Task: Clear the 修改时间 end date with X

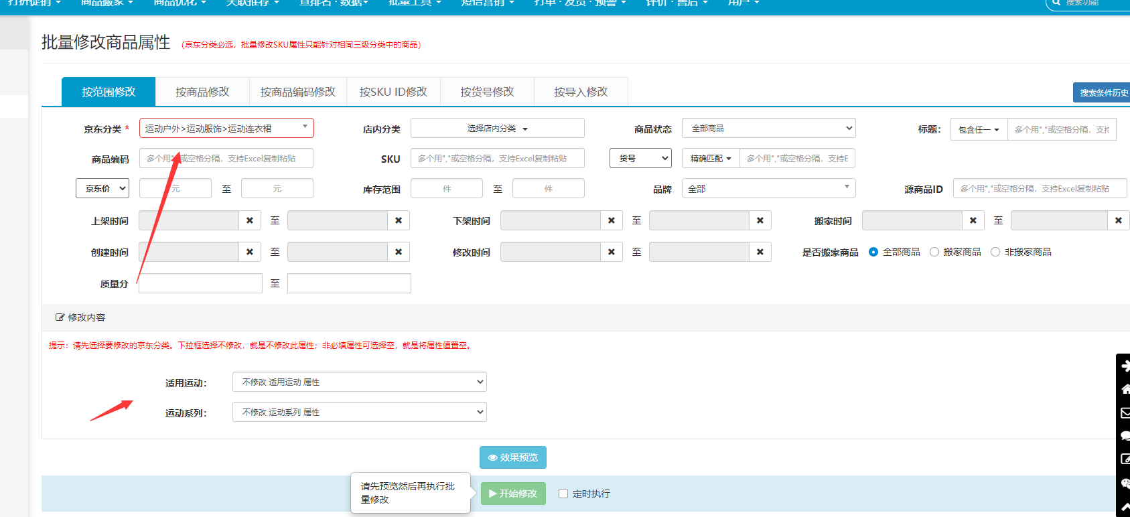Action: [760, 252]
